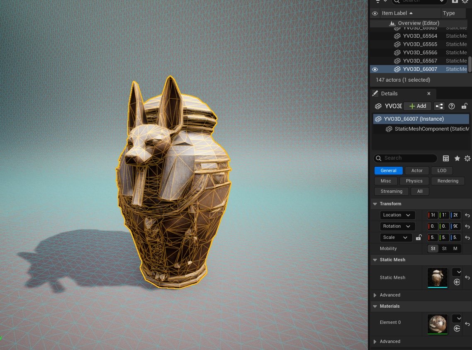Click the Overview (Editor) world icon
This screenshot has width=472, height=350.
pyautogui.click(x=392, y=23)
